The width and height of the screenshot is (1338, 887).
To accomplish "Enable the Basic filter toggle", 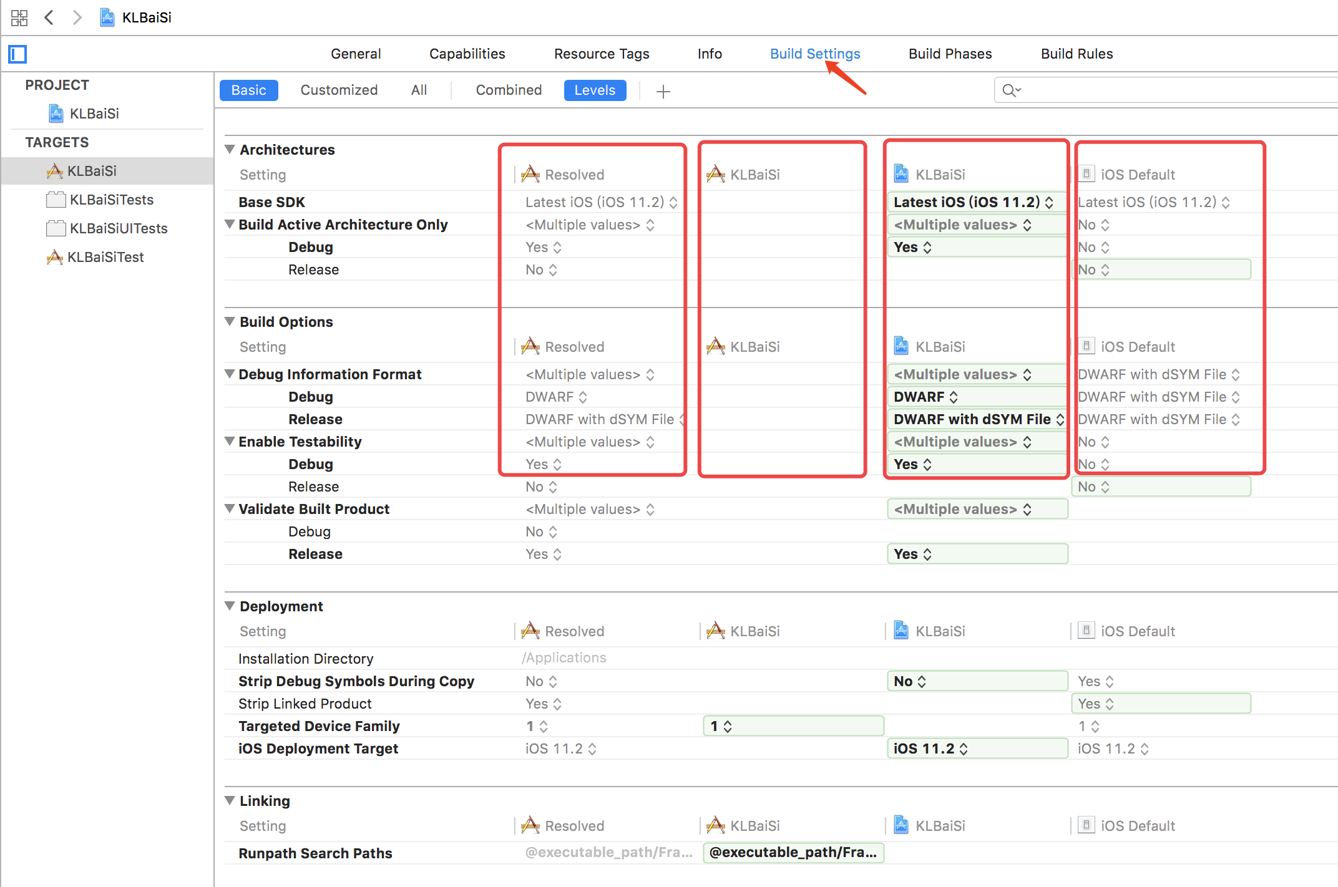I will (x=248, y=90).
